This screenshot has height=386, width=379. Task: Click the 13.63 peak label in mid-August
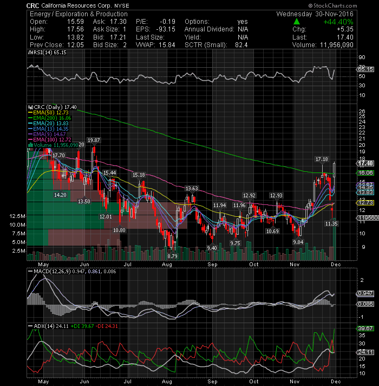click(x=192, y=189)
